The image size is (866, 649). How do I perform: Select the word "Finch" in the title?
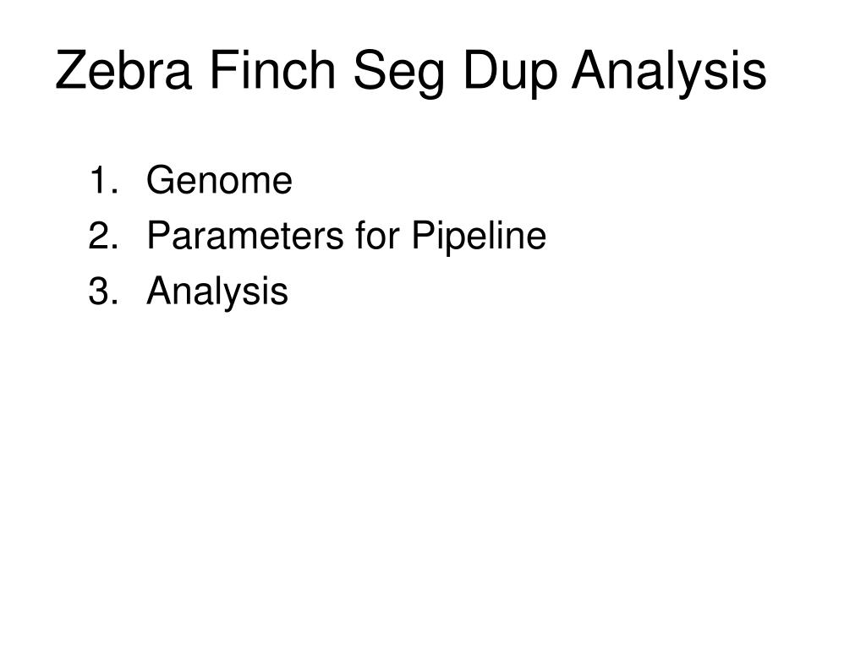273,70
